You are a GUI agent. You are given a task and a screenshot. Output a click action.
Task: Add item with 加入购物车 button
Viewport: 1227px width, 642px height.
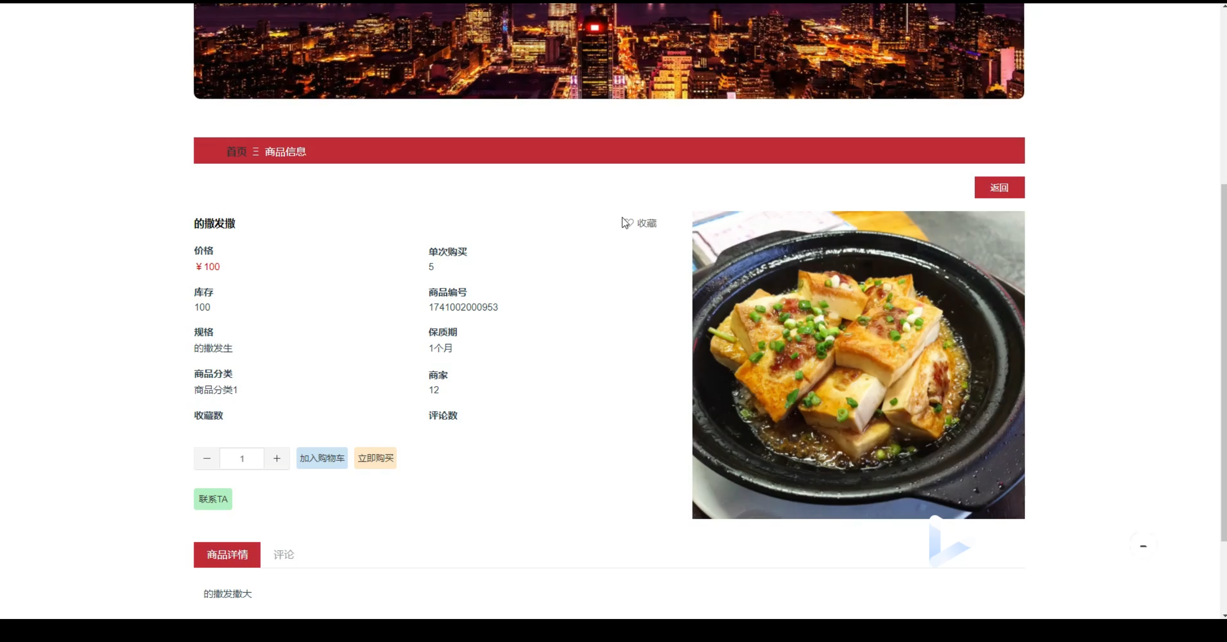pyautogui.click(x=322, y=458)
